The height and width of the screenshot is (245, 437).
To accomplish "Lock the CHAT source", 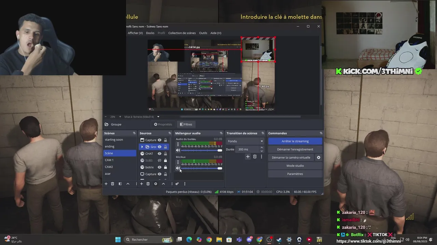I will 166,153.
